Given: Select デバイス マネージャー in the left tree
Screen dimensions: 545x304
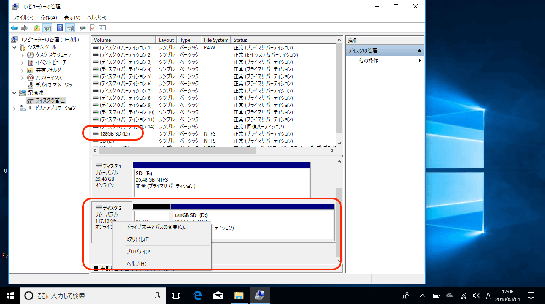Looking at the screenshot, I should point(55,85).
